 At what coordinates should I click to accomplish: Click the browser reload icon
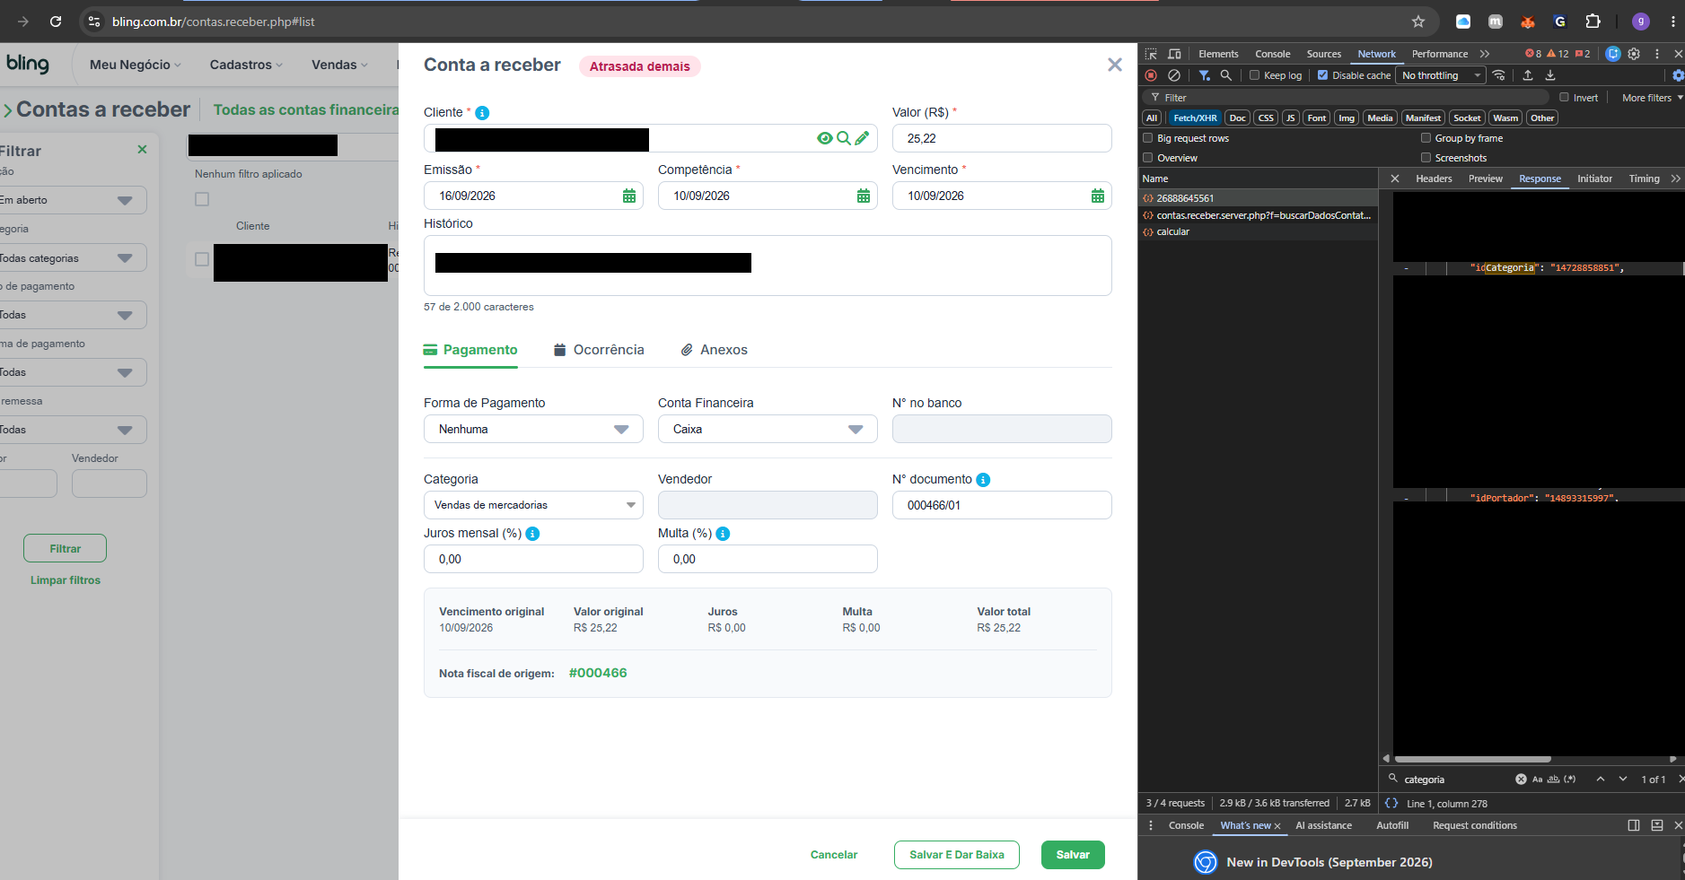[x=56, y=22]
